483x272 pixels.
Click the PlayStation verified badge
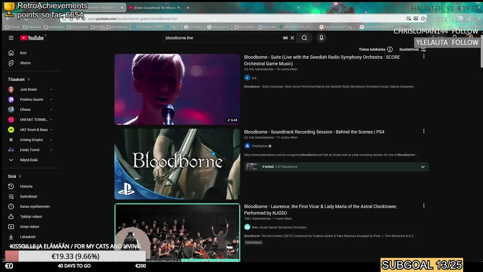[270, 146]
